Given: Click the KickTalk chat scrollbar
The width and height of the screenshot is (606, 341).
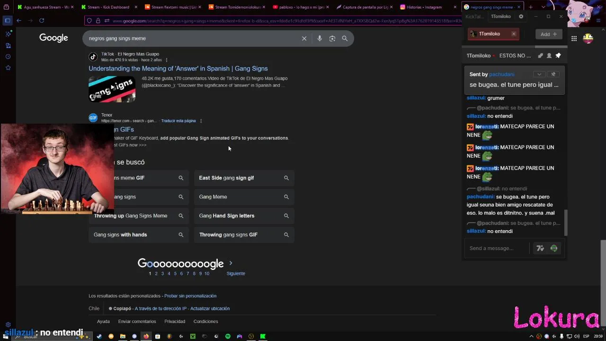Looking at the screenshot, I should click(566, 224).
